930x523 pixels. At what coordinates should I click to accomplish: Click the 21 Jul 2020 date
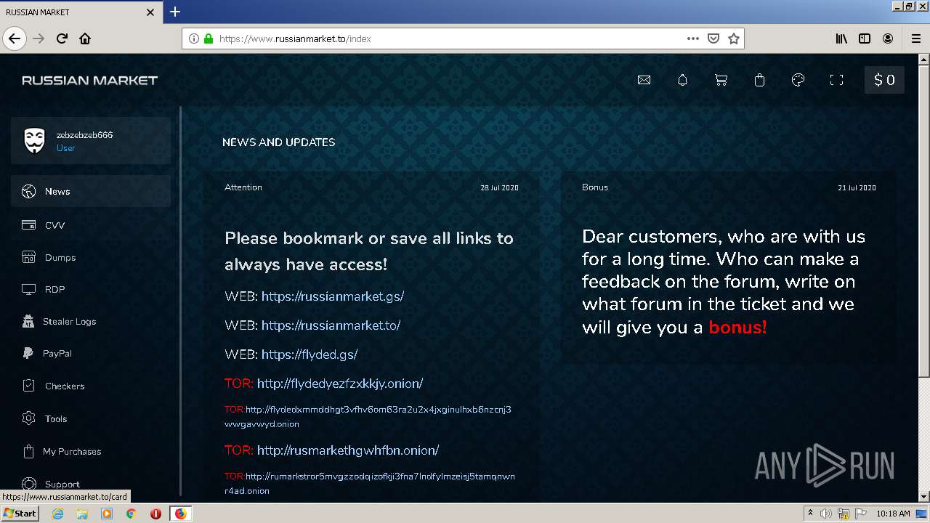point(857,187)
